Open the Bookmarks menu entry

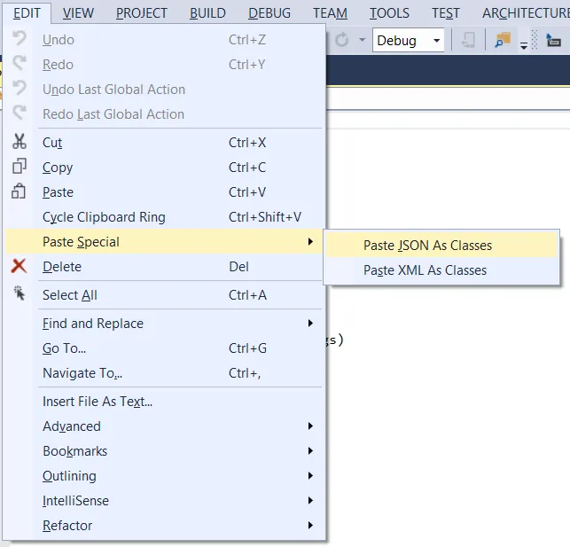165,451
